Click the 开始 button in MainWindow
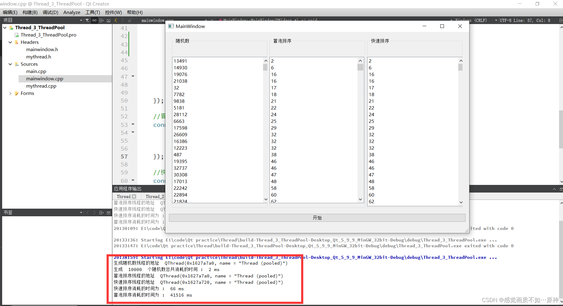This screenshot has height=306, width=563. [317, 218]
